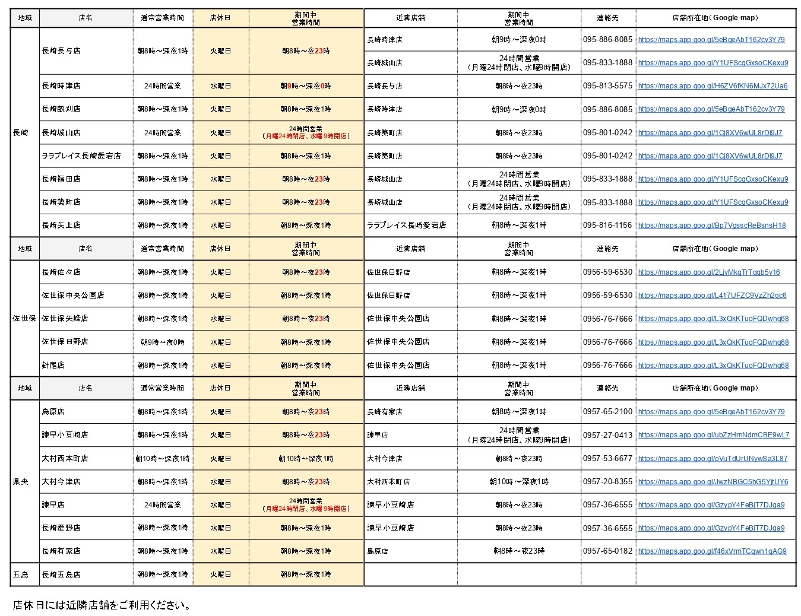Select the 針尾店 store name cell
The height and width of the screenshot is (616, 801).
53,366
